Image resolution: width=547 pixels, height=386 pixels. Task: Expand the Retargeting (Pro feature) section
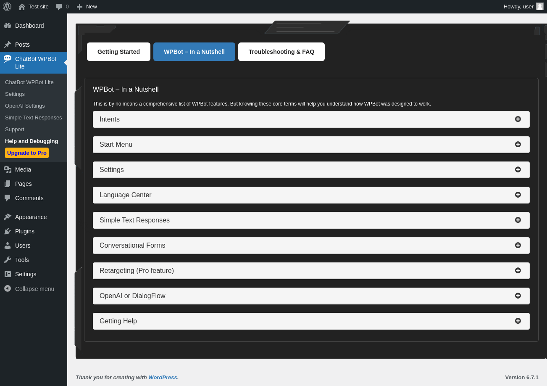(x=311, y=271)
